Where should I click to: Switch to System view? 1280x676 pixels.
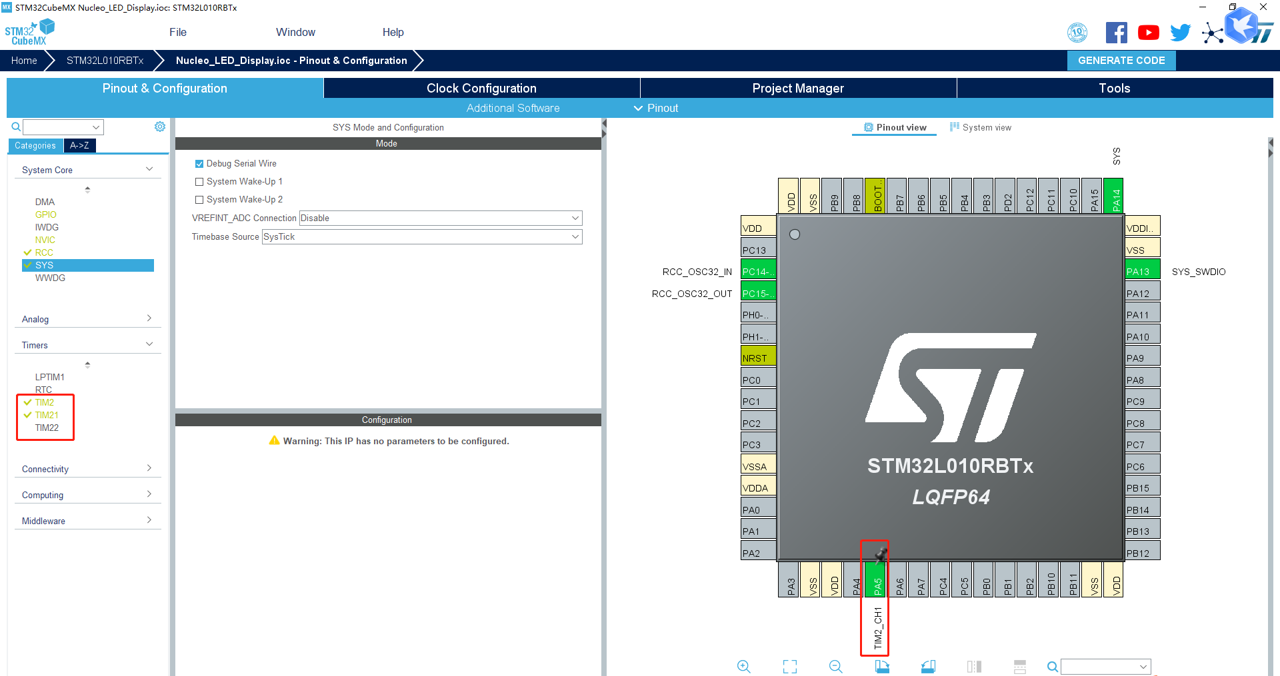(x=980, y=127)
